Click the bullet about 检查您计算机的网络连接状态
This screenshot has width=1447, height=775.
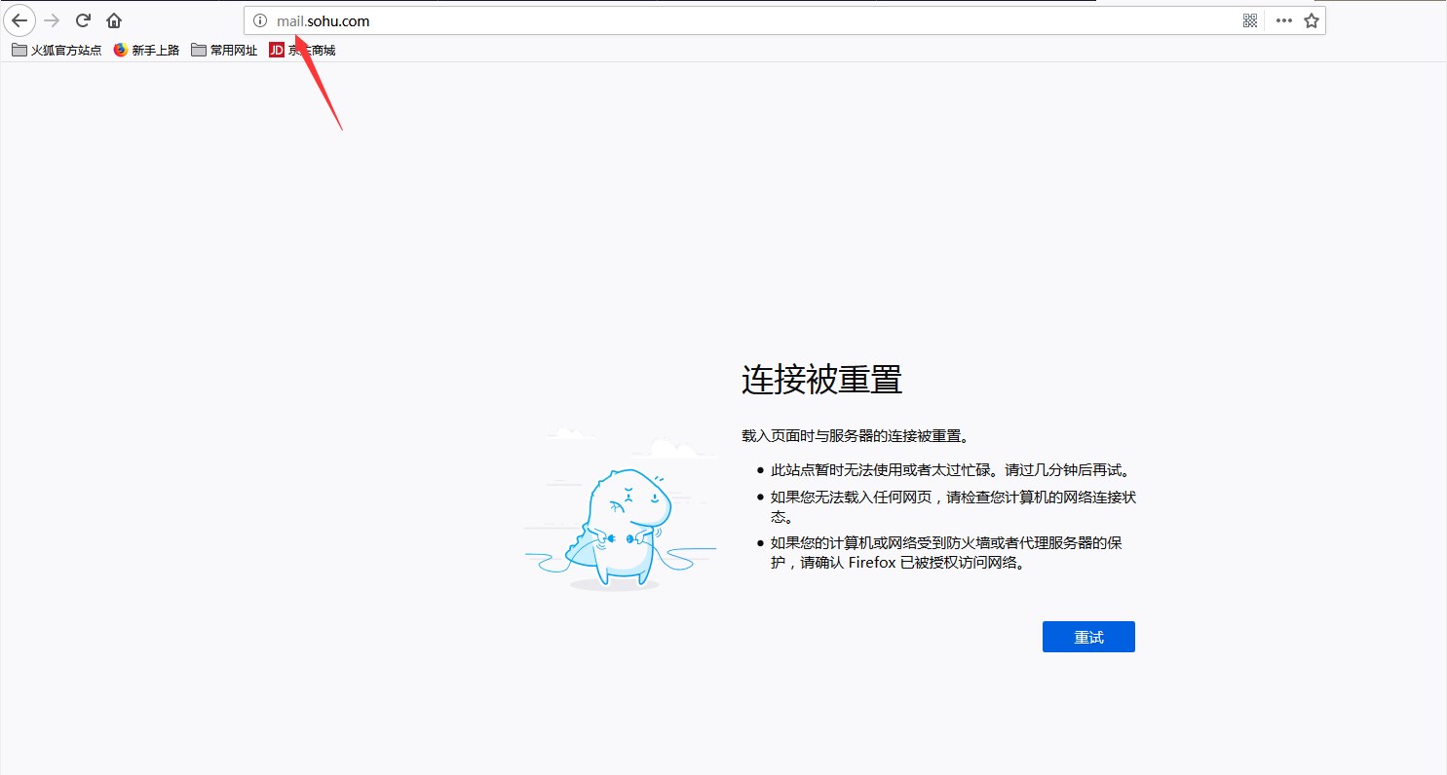coord(953,506)
